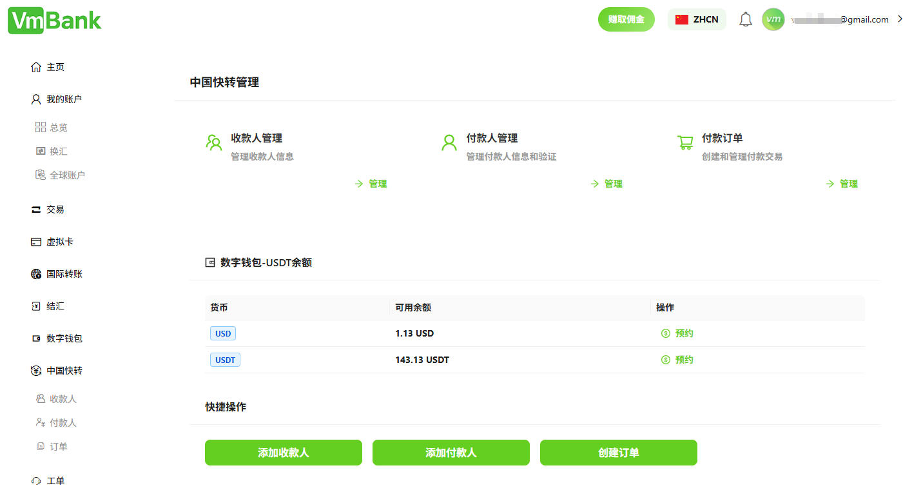This screenshot has width=912, height=499.
Task: Select the 主页 home icon in sidebar
Action: [x=35, y=66]
